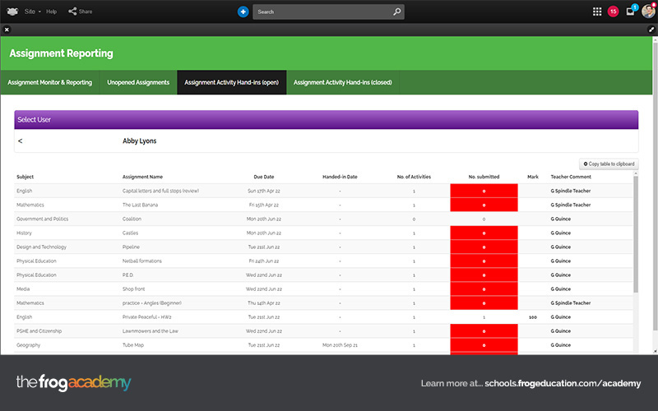
Task: Open the user profile avatar
Action: click(648, 11)
